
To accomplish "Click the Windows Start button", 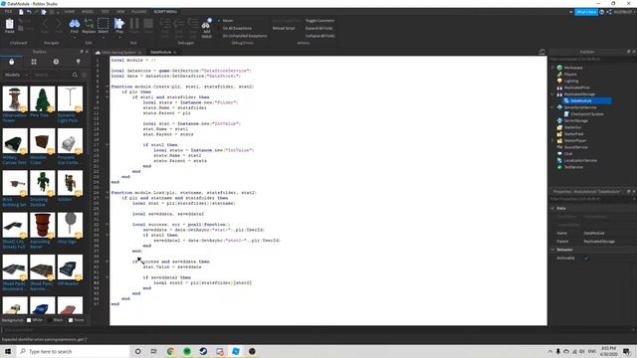I will (x=8, y=351).
